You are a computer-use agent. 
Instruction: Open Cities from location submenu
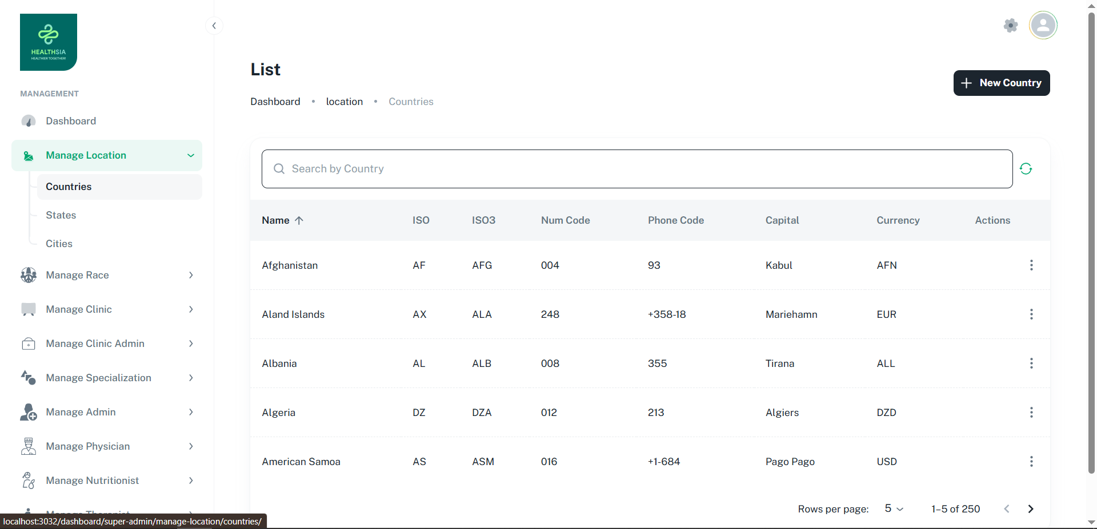pos(59,244)
